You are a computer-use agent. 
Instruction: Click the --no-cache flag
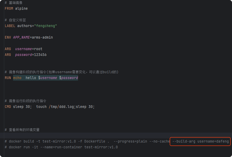pos(160,141)
